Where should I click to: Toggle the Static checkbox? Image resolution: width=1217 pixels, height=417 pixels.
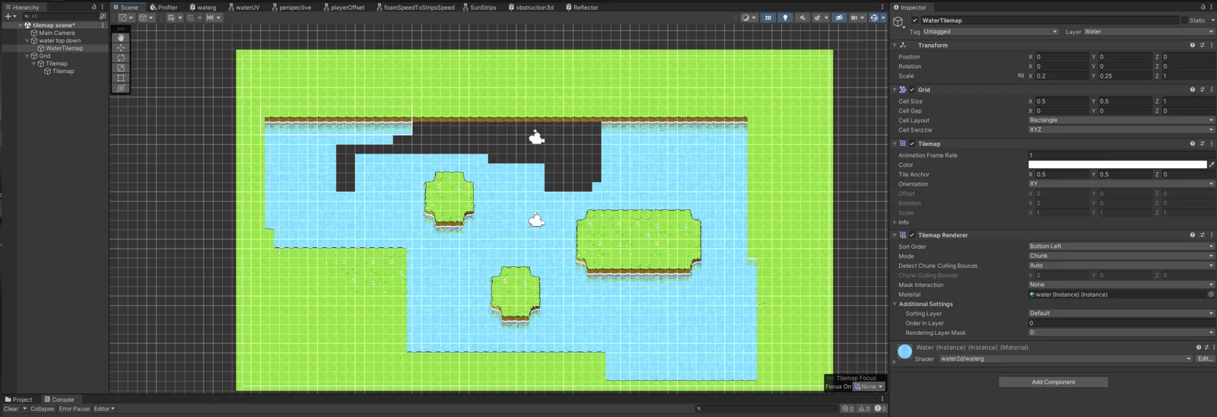pyautogui.click(x=1184, y=21)
